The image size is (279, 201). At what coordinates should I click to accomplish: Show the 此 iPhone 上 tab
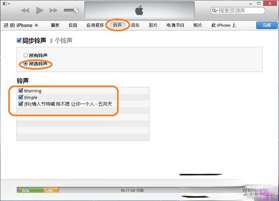point(224,25)
